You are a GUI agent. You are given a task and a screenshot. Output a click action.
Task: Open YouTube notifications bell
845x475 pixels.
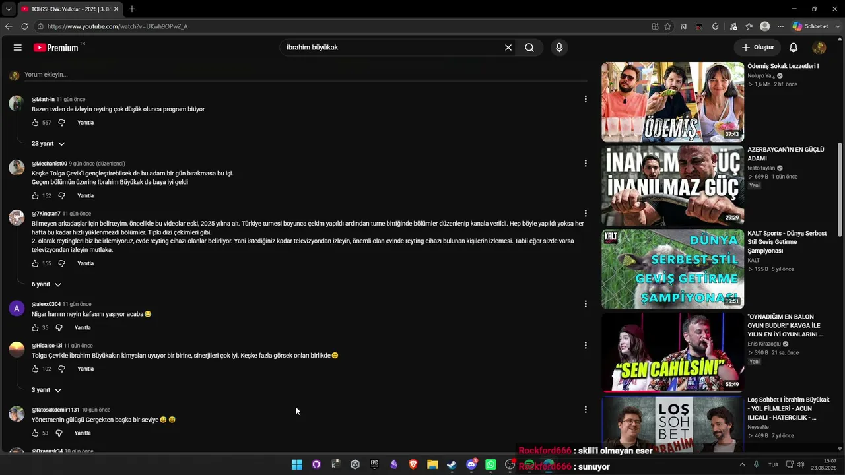794,47
